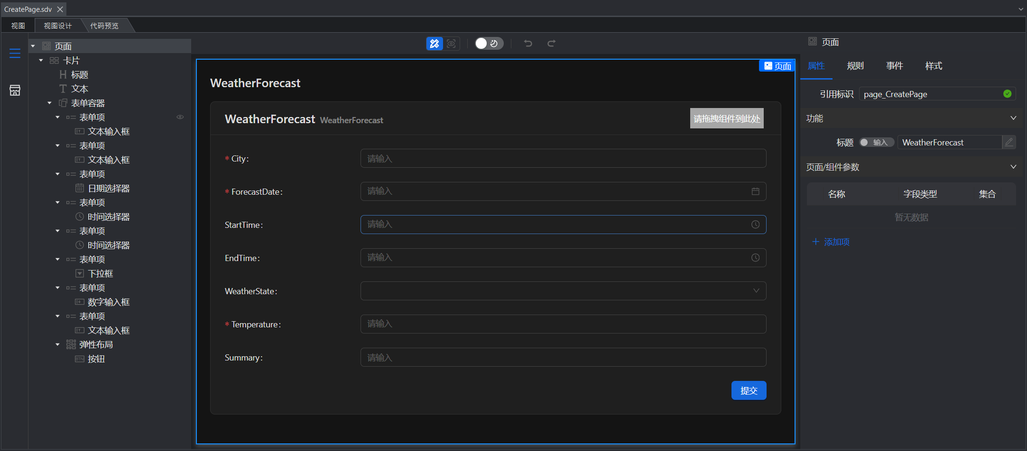Click the undo arrow icon
This screenshot has width=1027, height=451.
528,44
